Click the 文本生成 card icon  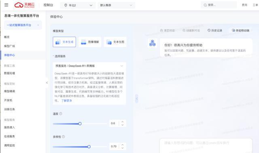pos(58,42)
